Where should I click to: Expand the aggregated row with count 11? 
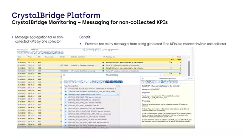[x=170, y=73]
